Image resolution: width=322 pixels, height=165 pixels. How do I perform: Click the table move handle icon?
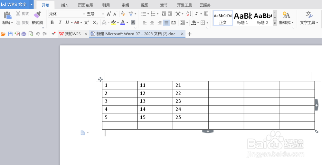click(100, 79)
